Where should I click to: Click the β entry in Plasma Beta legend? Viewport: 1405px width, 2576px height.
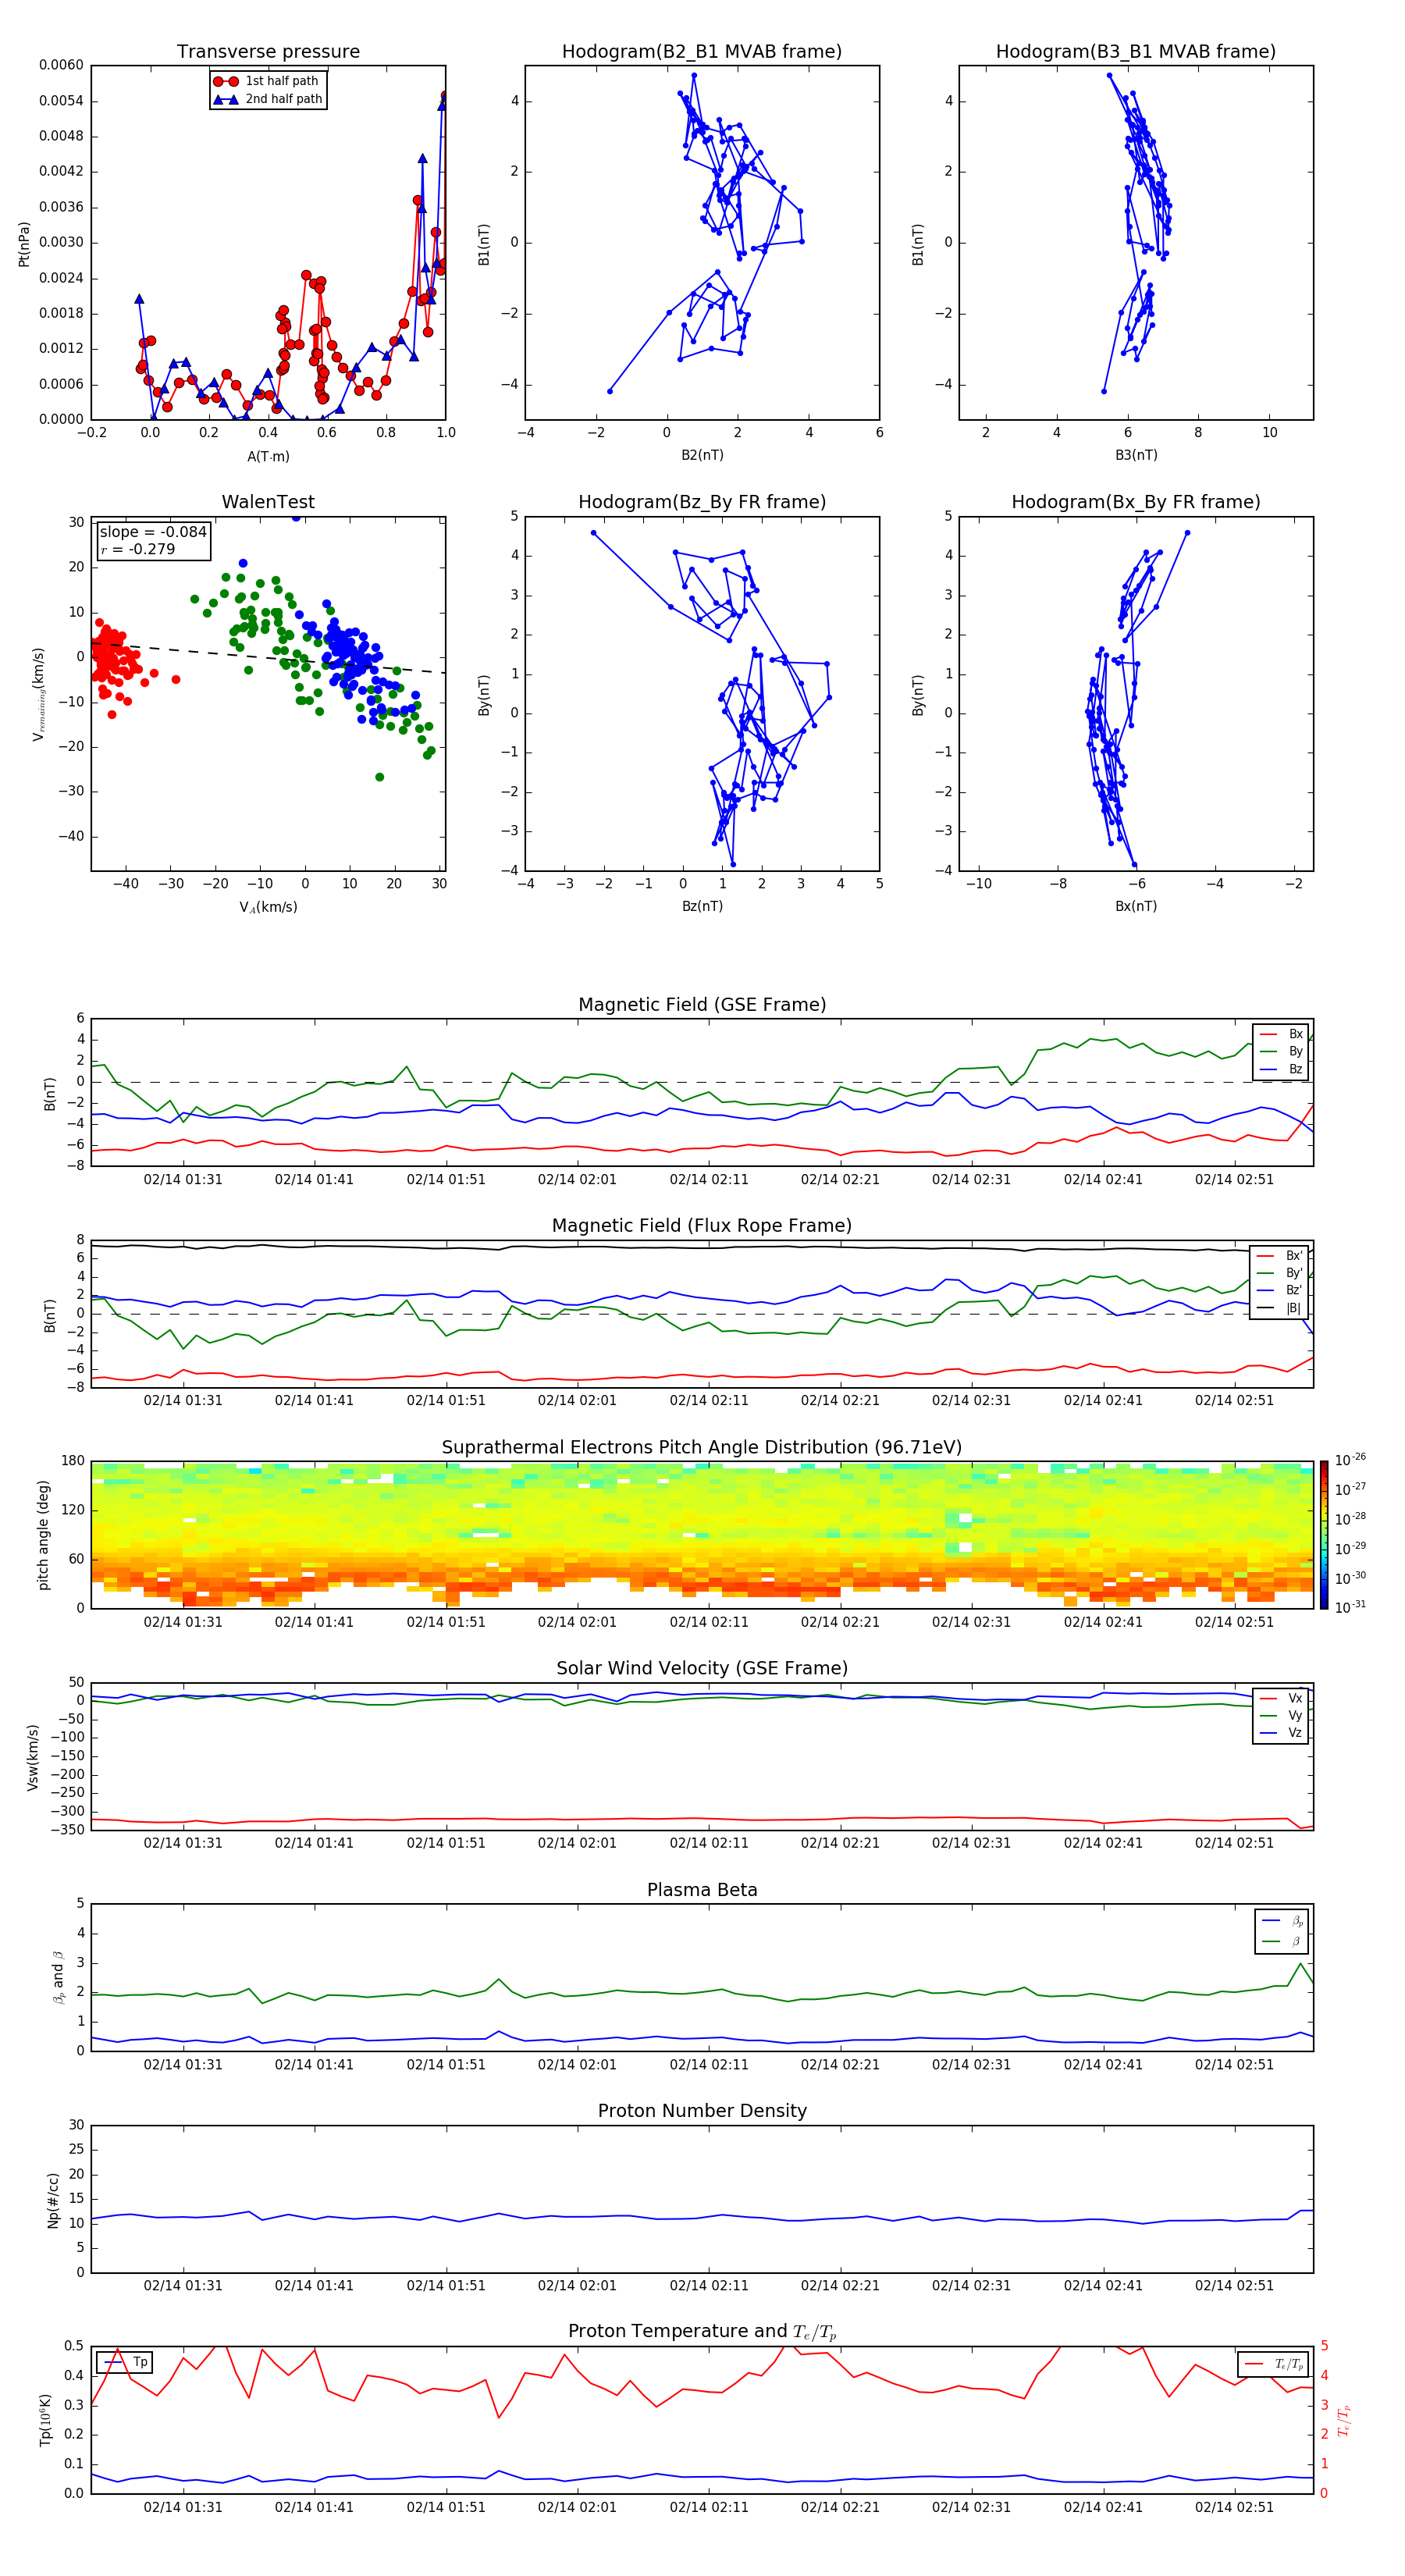1283,1941
